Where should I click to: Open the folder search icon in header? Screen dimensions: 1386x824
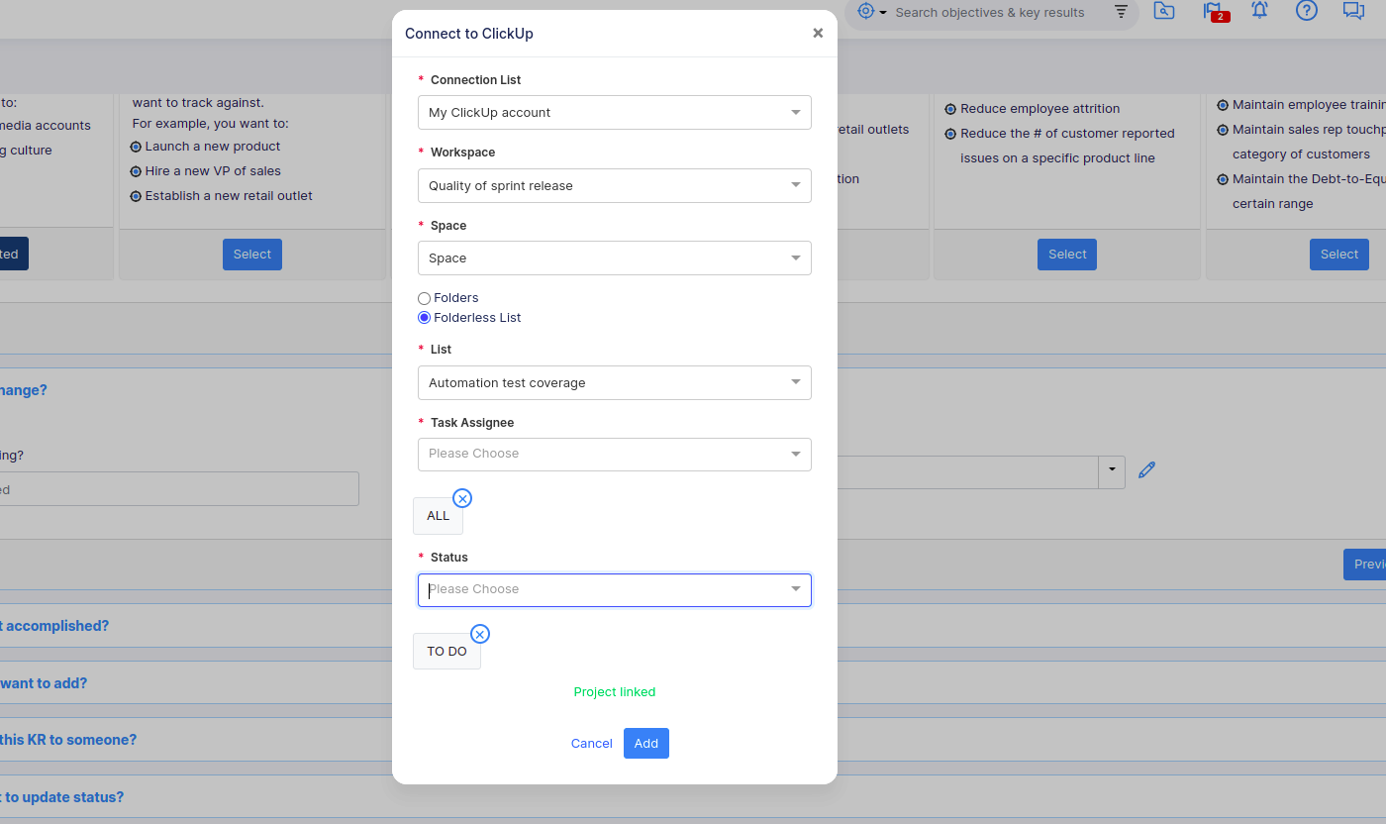1164,11
